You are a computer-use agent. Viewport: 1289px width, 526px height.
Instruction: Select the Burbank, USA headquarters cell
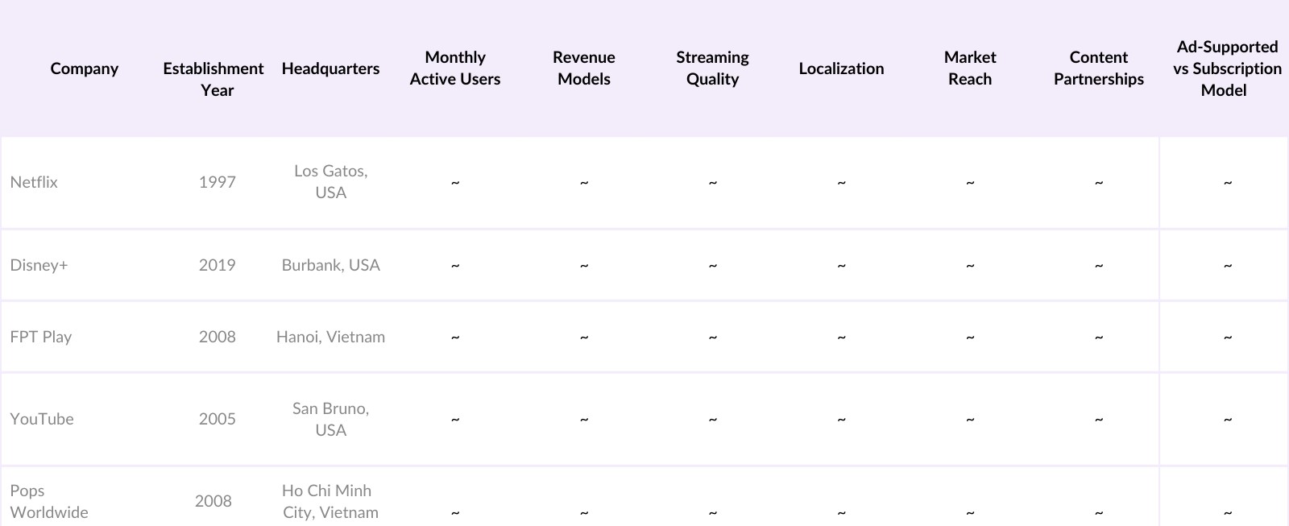point(330,265)
